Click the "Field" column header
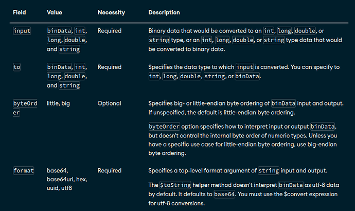This screenshot has width=355, height=211. coord(20,12)
